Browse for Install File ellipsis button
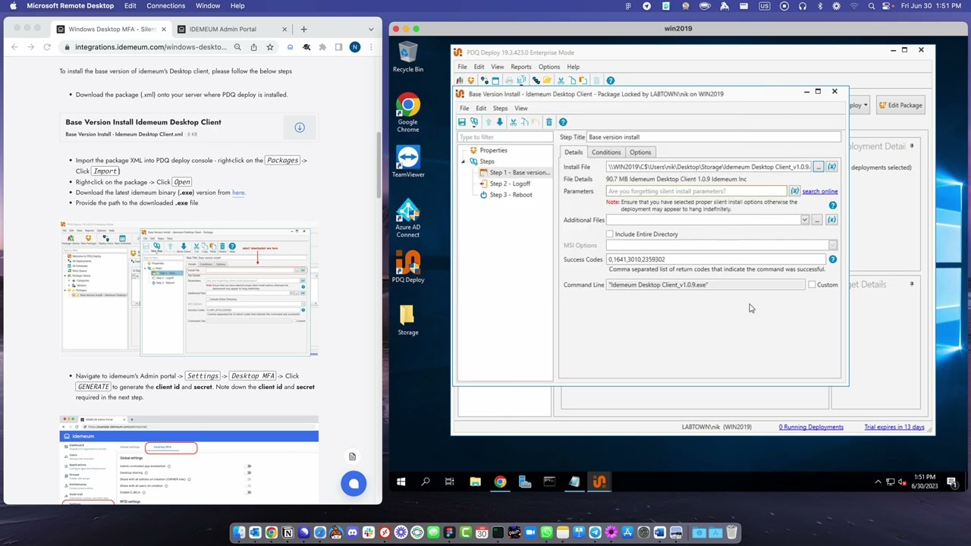The width and height of the screenshot is (971, 546). coord(818,167)
